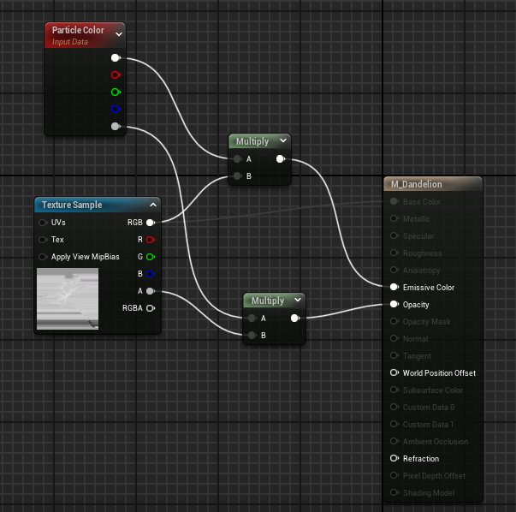This screenshot has height=512, width=516.
Task: Click the texture preview thumbnail
Action: pyautogui.click(x=68, y=299)
